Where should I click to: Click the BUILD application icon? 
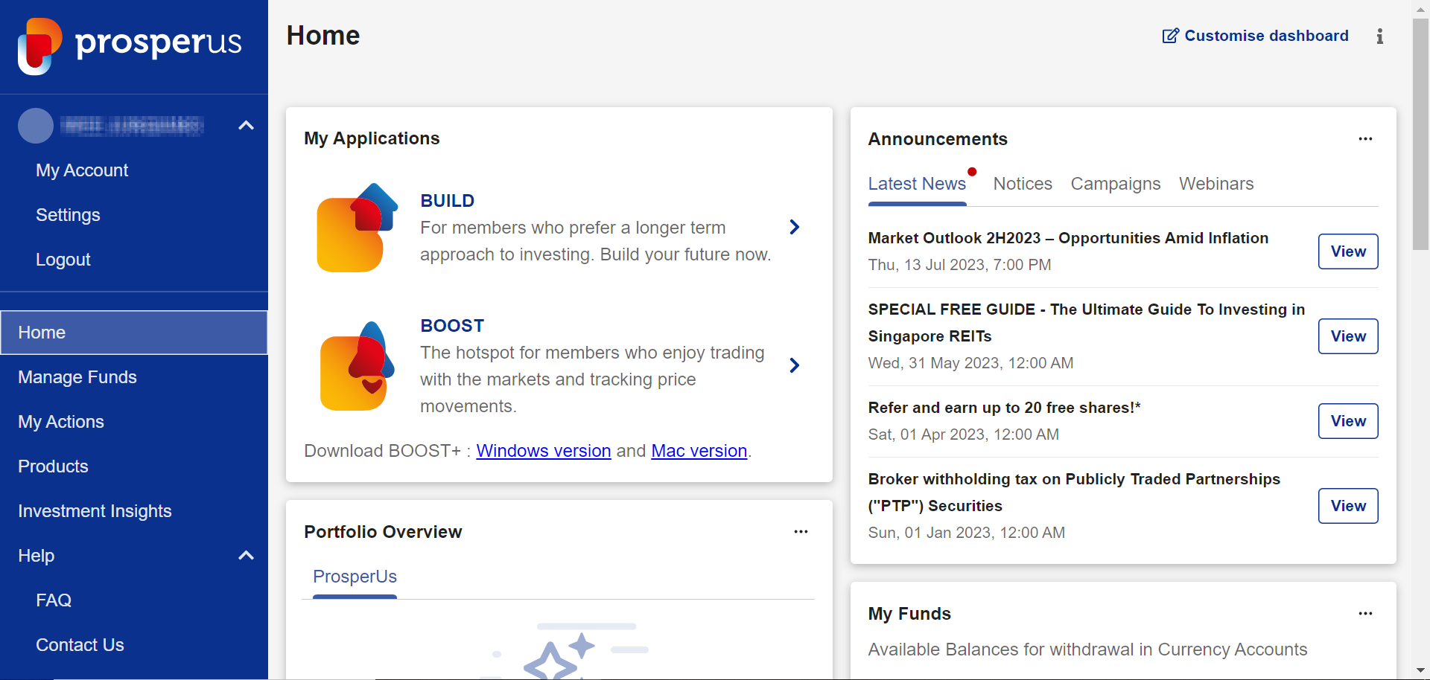tap(357, 228)
